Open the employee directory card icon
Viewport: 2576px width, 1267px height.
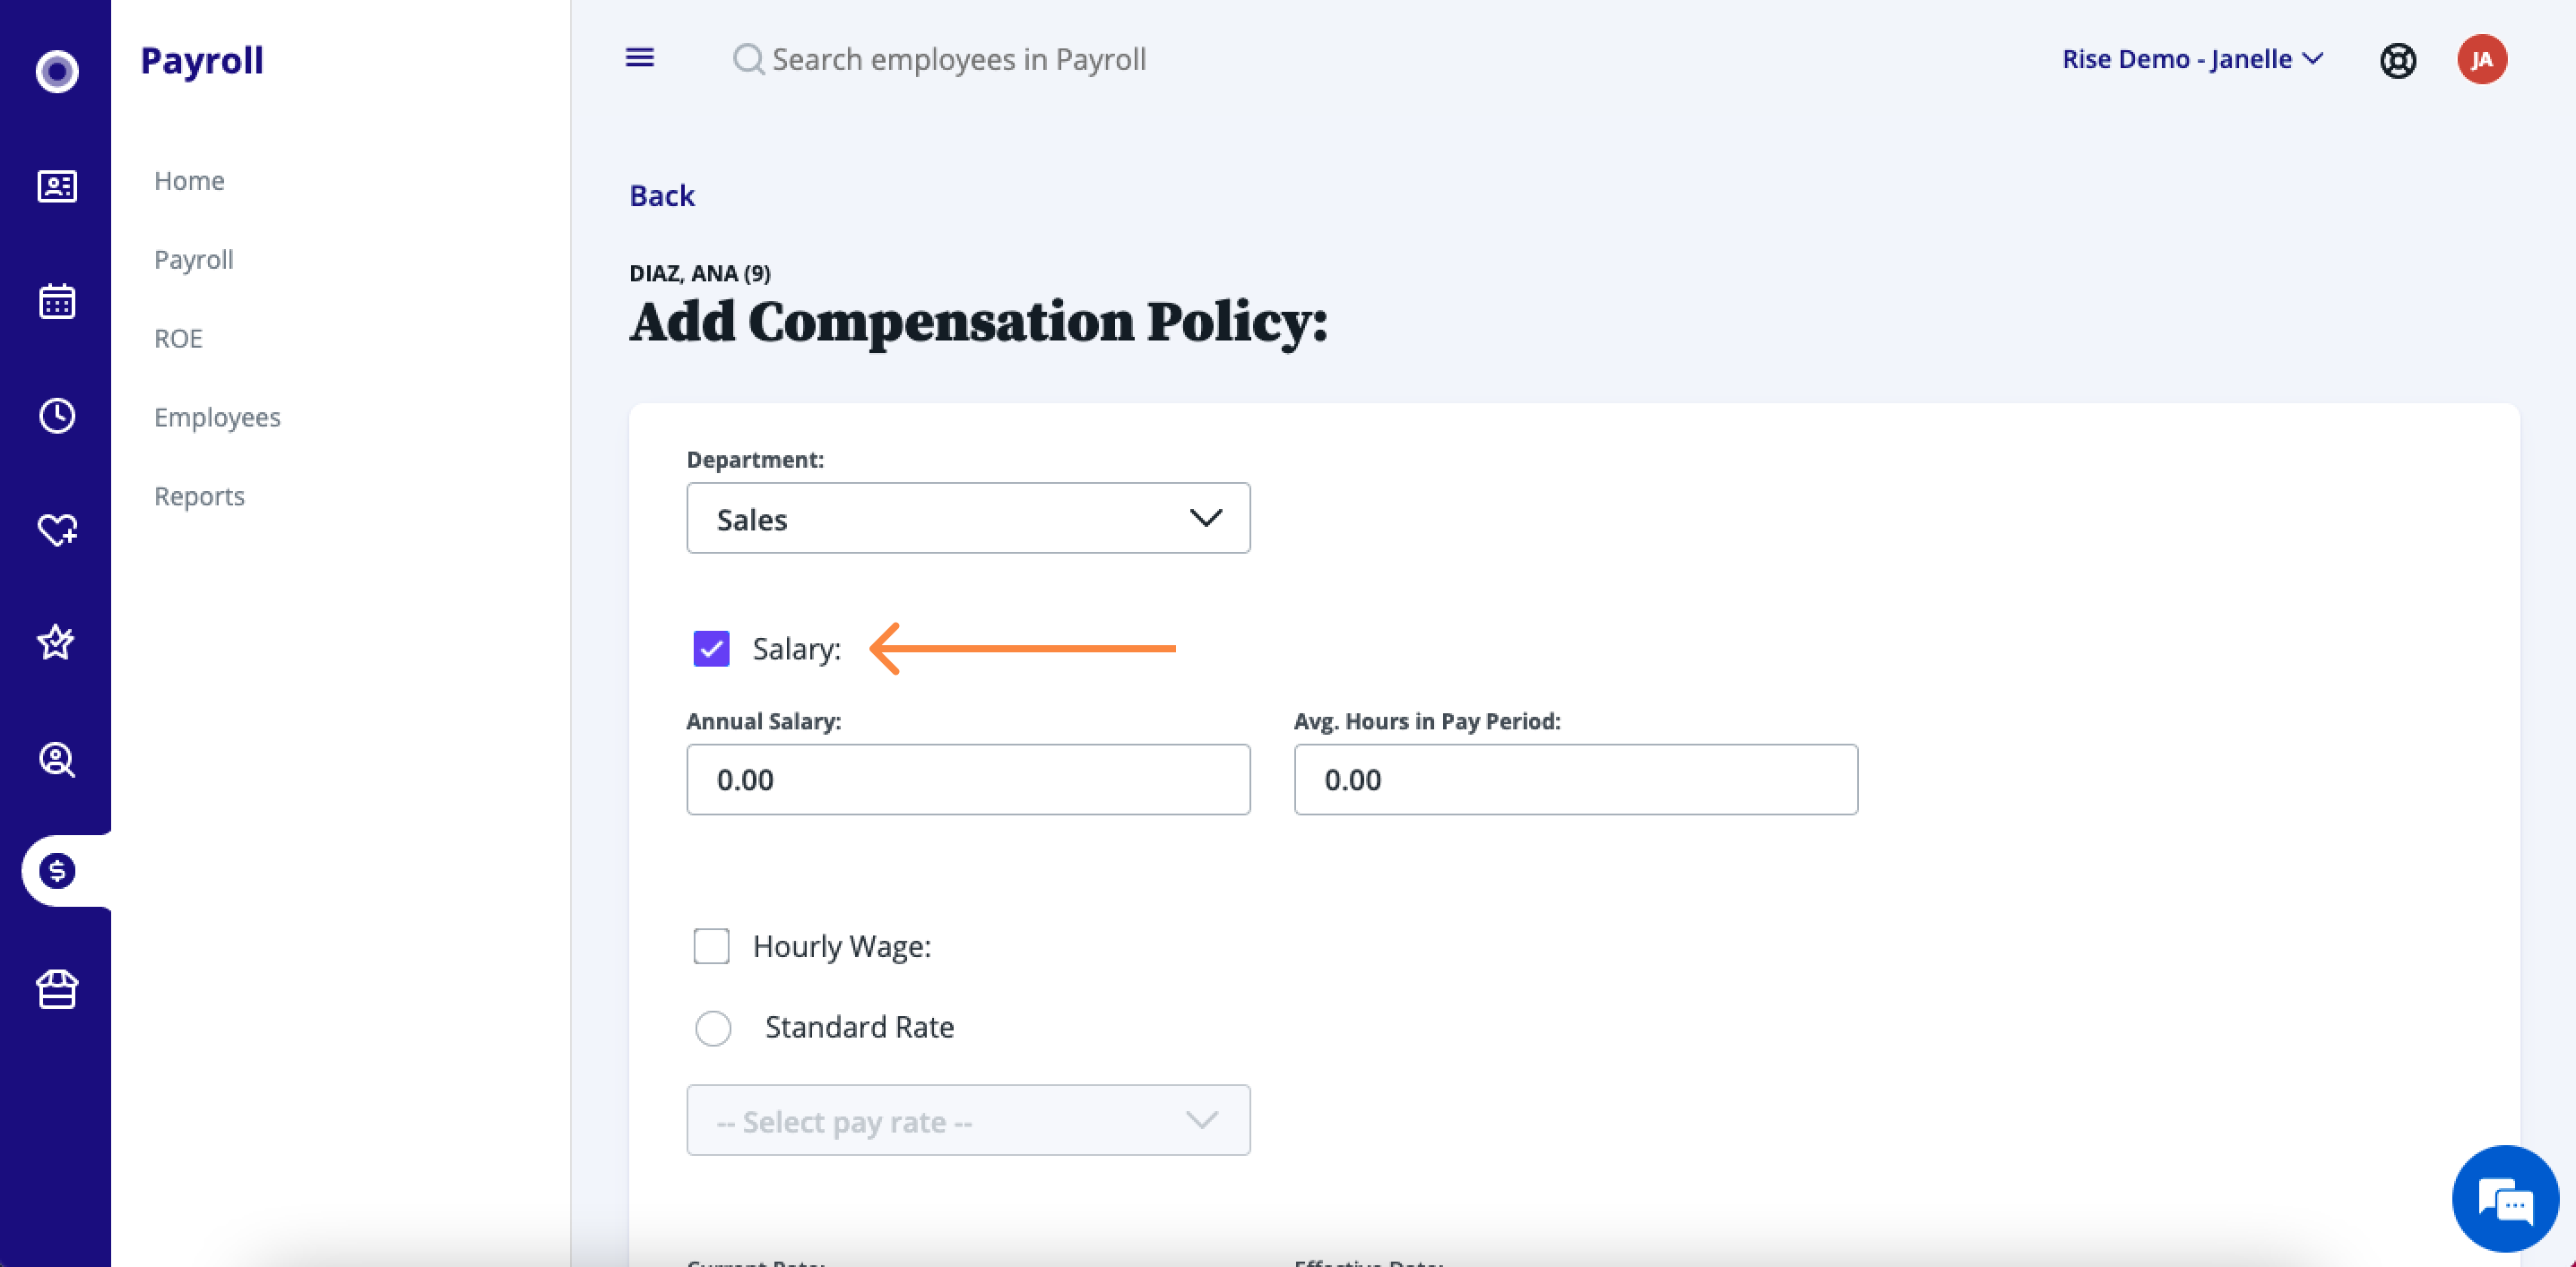(57, 186)
